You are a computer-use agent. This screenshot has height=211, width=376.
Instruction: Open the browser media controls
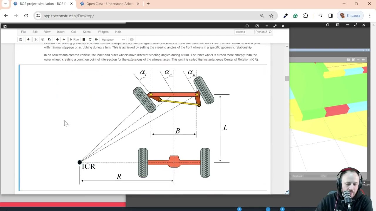pos(320,16)
